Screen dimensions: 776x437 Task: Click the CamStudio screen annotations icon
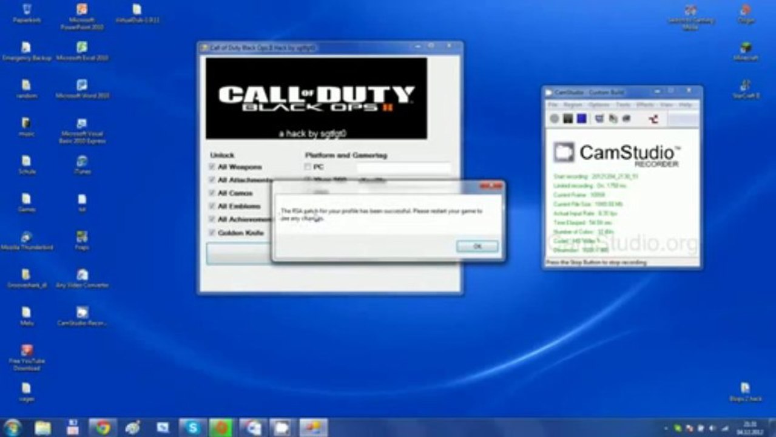627,119
